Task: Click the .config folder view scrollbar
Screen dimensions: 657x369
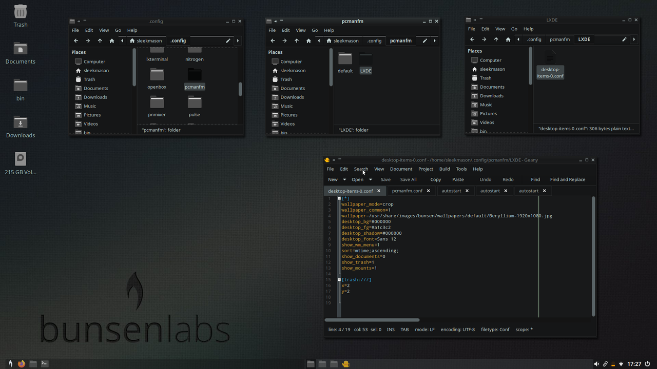Action: [x=240, y=89]
